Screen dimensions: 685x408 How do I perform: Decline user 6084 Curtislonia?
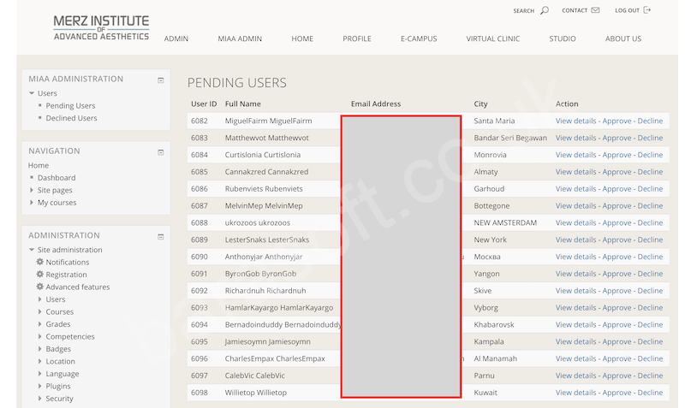650,155
